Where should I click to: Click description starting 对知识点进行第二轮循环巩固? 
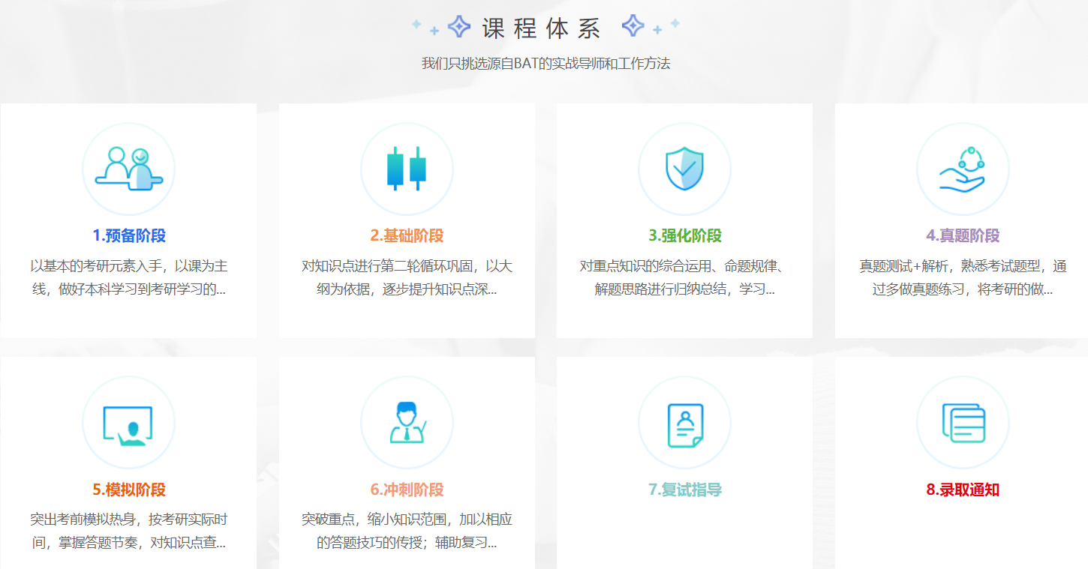pyautogui.click(x=407, y=278)
